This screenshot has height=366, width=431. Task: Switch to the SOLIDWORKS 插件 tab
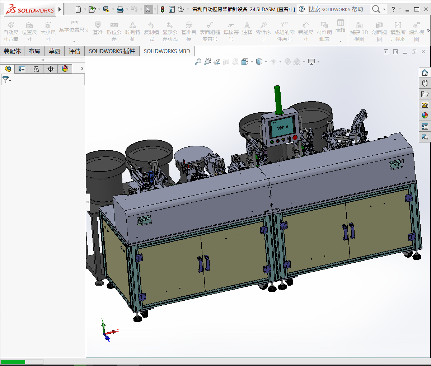[x=112, y=51]
